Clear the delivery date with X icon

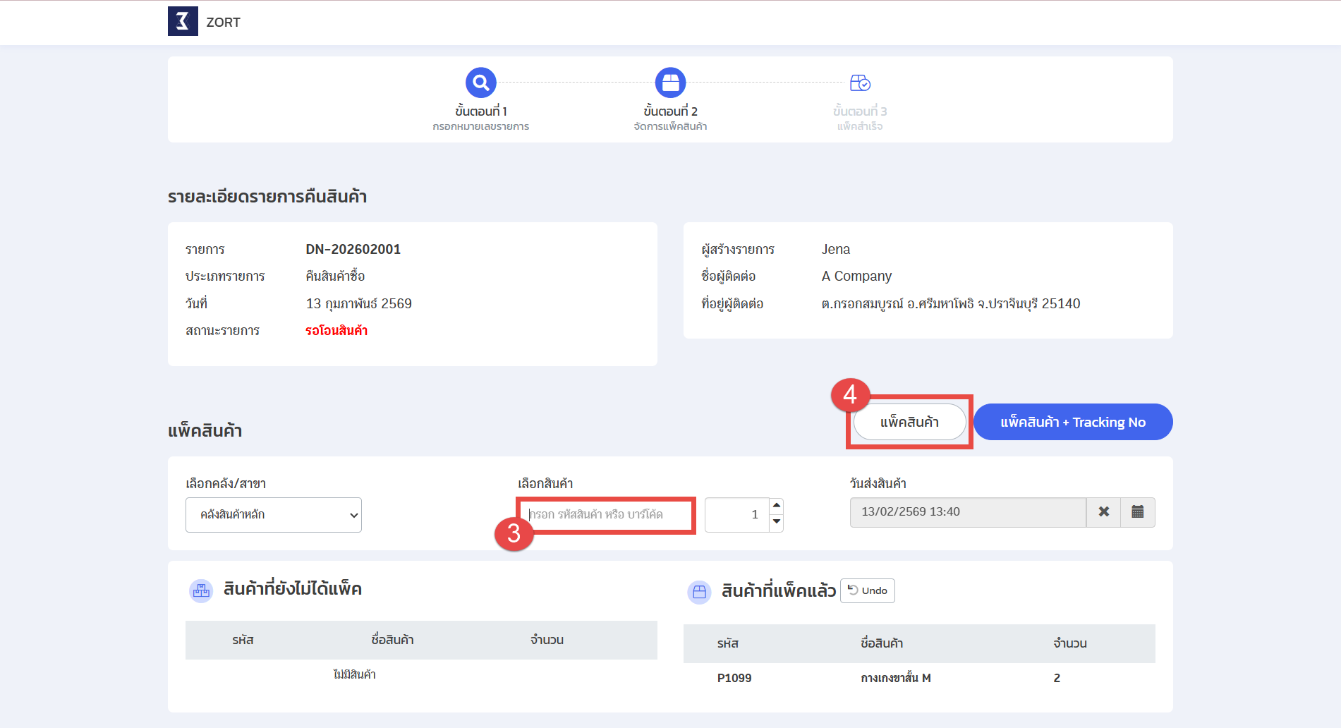pos(1103,512)
